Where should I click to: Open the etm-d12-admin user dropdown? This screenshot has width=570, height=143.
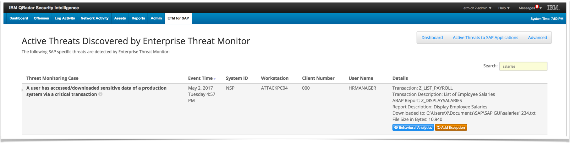tap(477, 8)
